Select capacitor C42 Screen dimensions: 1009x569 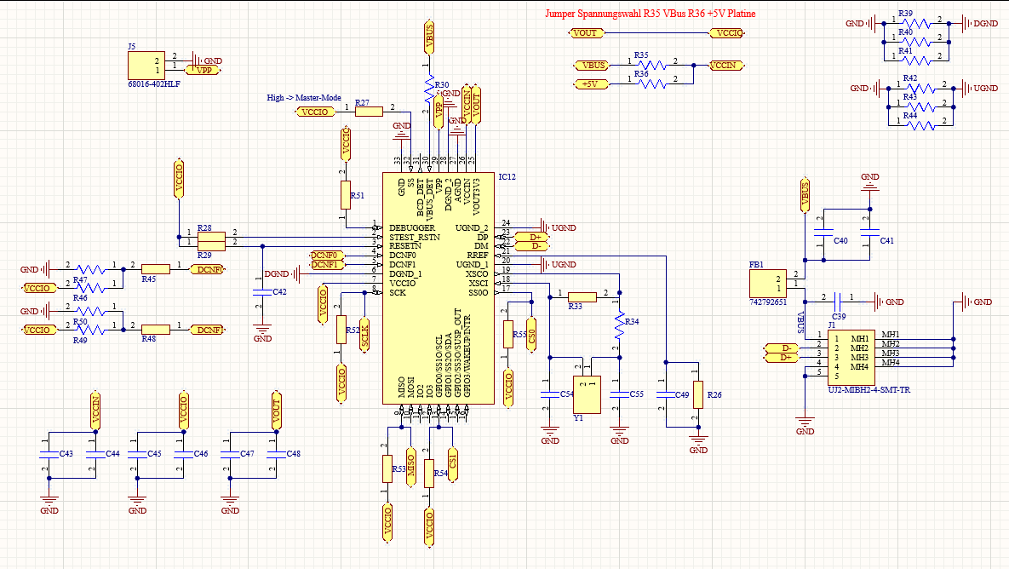pos(262,292)
